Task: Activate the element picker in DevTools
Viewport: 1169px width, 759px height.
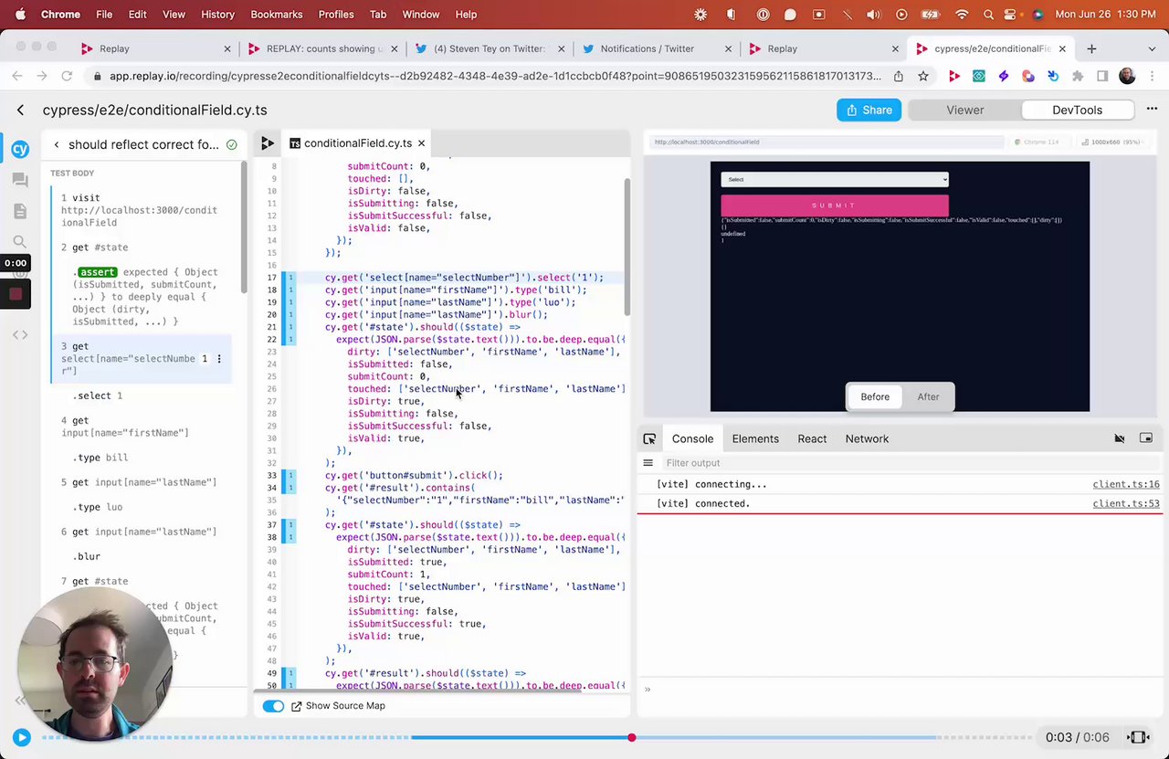Action: pos(649,438)
